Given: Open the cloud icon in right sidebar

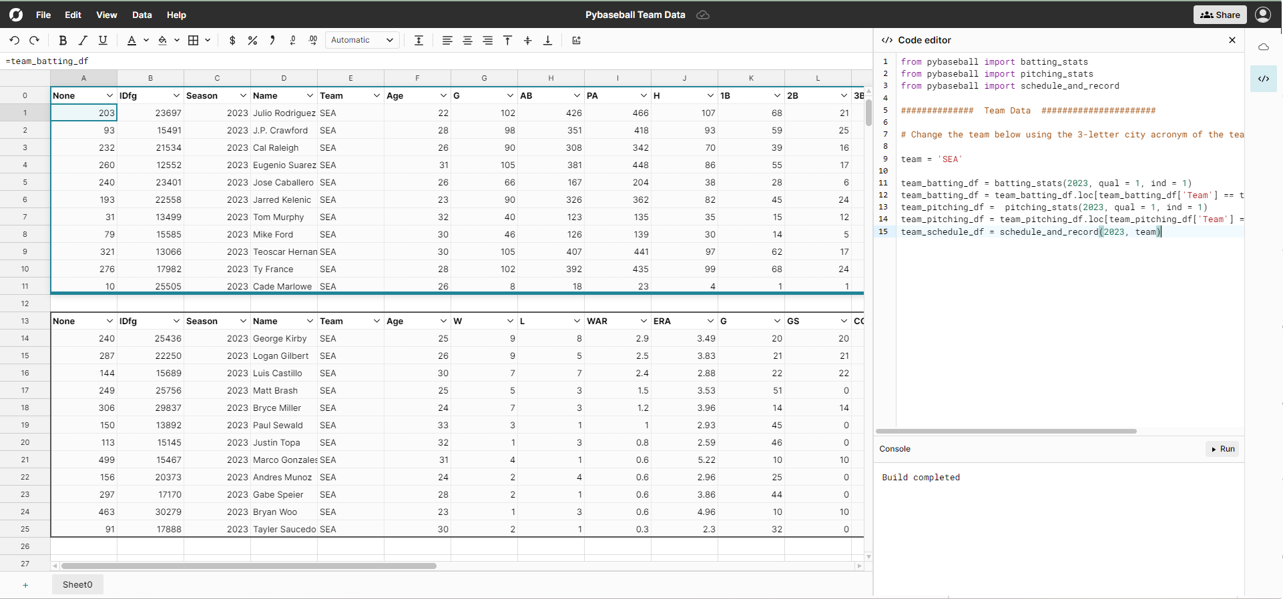Looking at the screenshot, I should coord(1263,47).
